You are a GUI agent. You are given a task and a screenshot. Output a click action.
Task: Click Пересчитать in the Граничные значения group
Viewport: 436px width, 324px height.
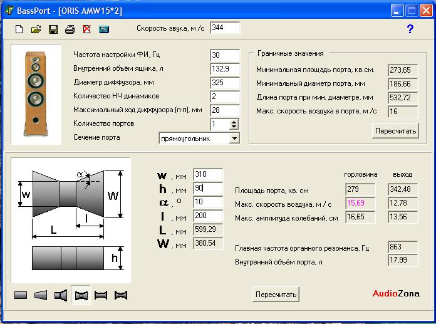(395, 131)
